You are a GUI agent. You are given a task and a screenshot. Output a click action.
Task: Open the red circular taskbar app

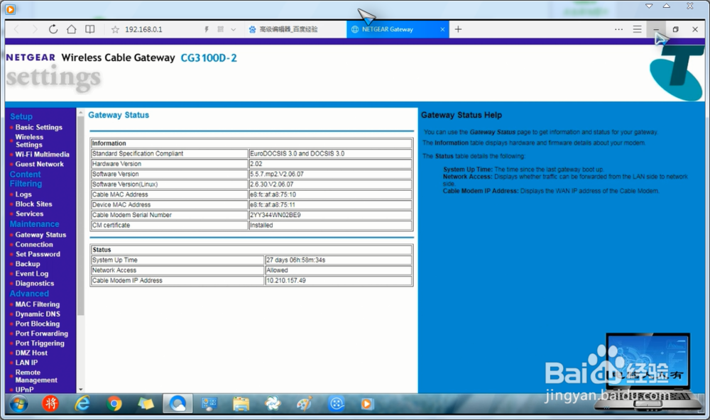point(50,404)
